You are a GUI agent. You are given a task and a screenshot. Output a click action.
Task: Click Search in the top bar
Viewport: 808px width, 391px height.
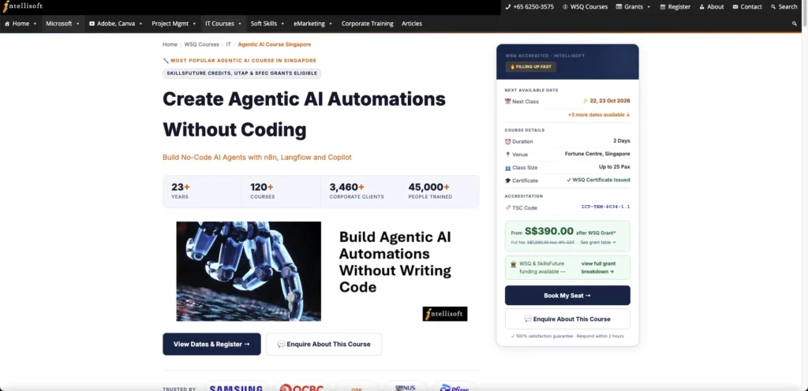tap(784, 6)
